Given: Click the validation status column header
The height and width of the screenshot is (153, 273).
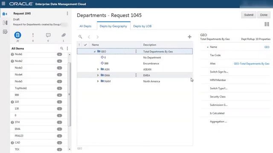Looking at the screenshot, I should pos(79,45).
